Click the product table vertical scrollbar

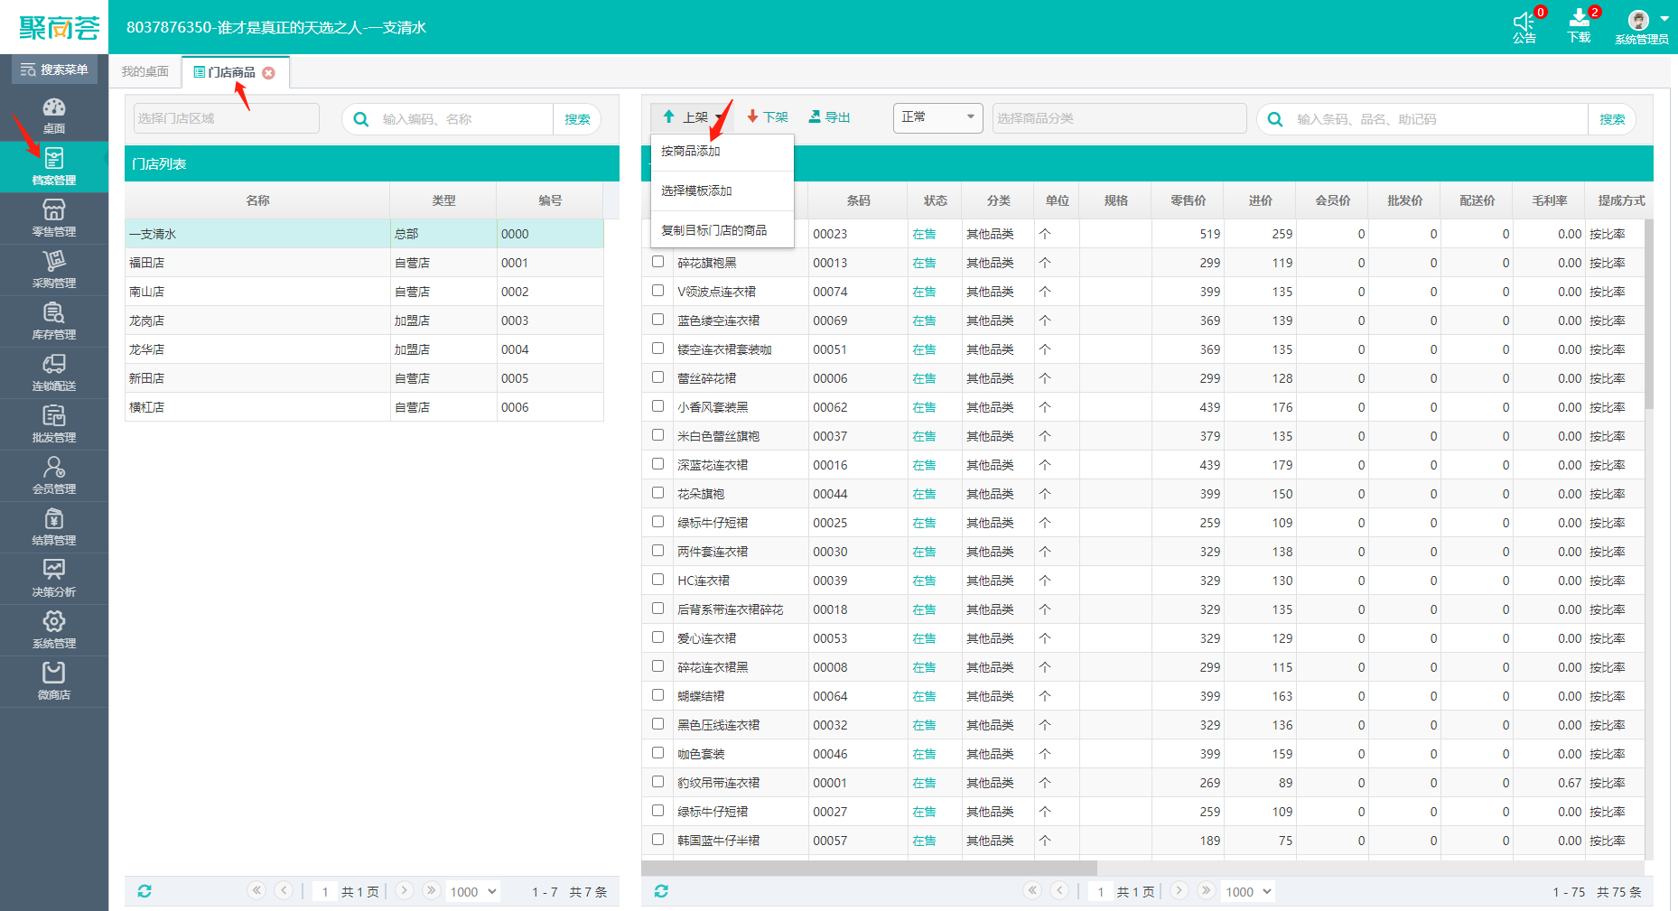1649,314
